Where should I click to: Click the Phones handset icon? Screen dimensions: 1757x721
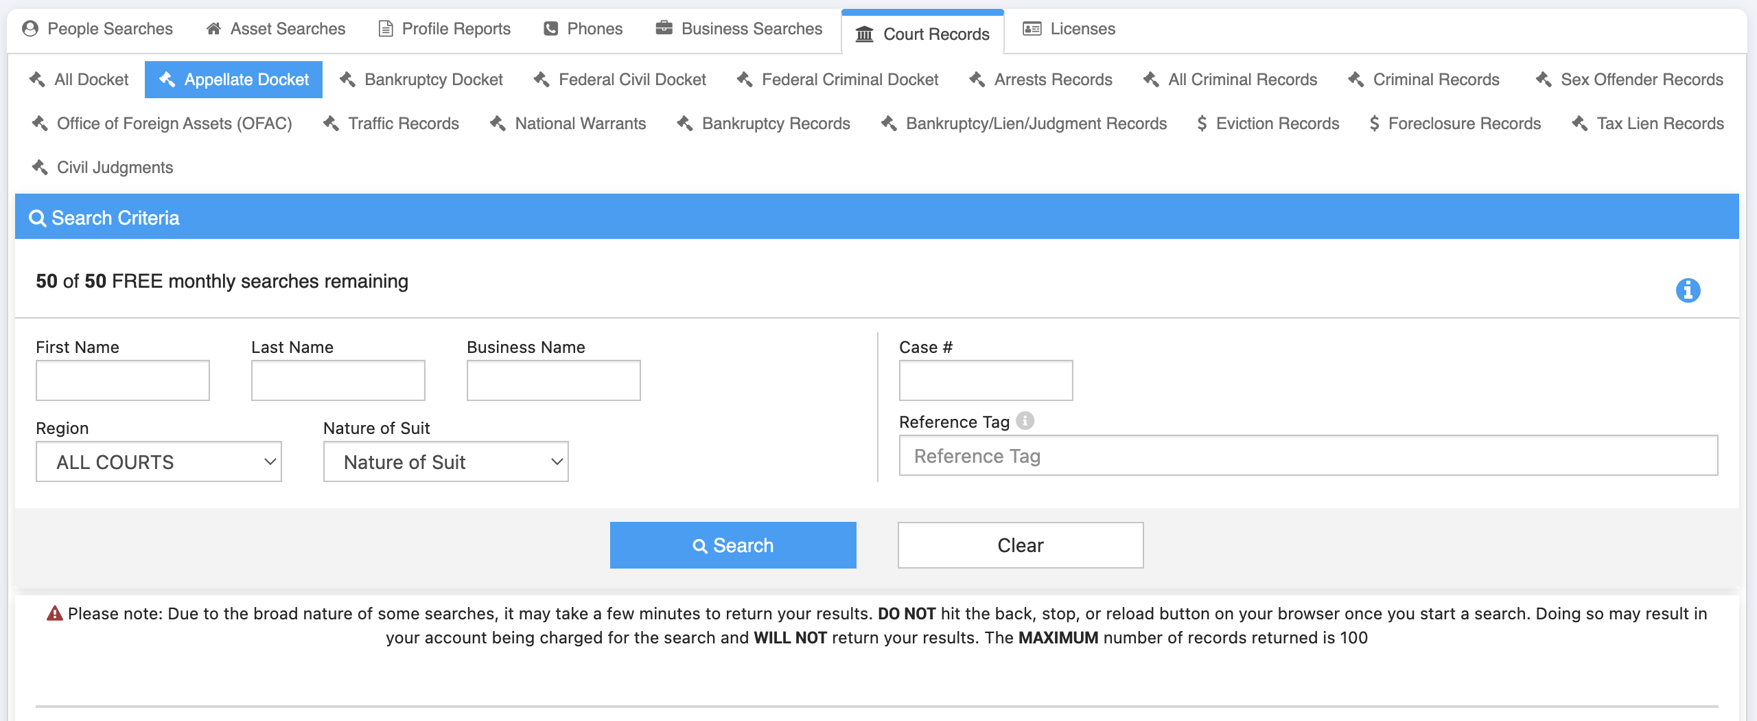550,29
